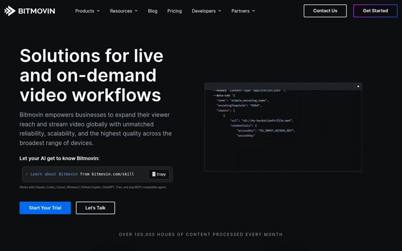Expand the Resources chevron

click(x=136, y=11)
